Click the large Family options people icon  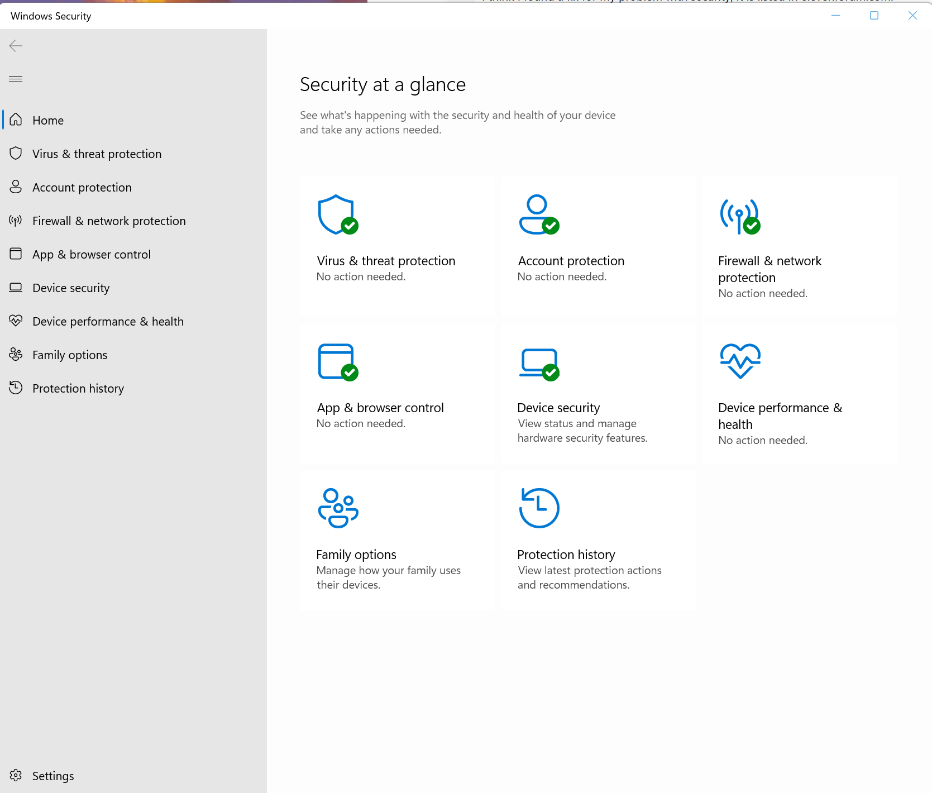click(x=338, y=508)
